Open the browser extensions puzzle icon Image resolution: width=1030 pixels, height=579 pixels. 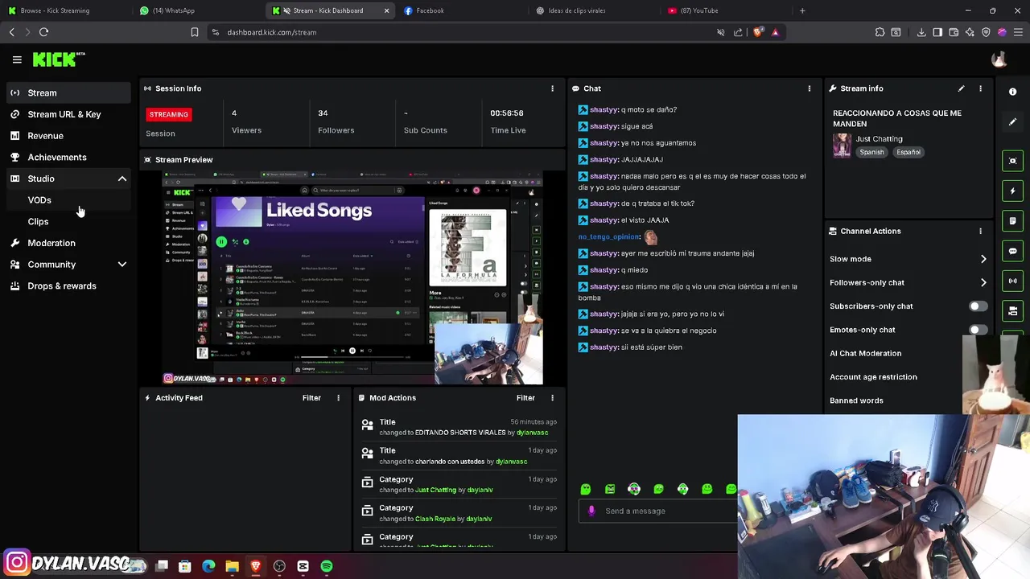pyautogui.click(x=880, y=32)
